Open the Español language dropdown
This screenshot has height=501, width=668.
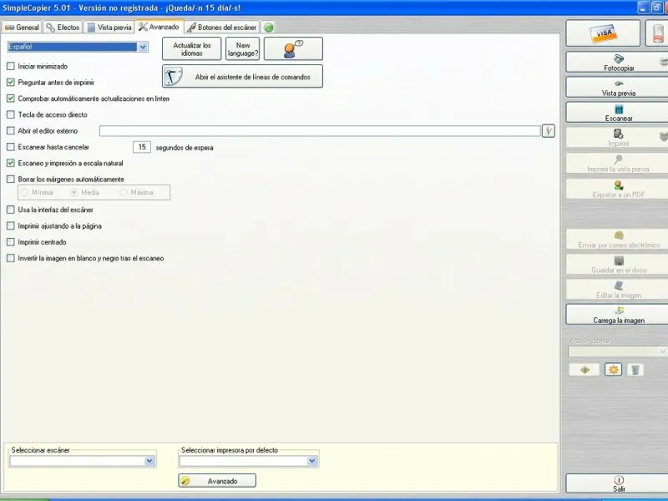coord(143,47)
